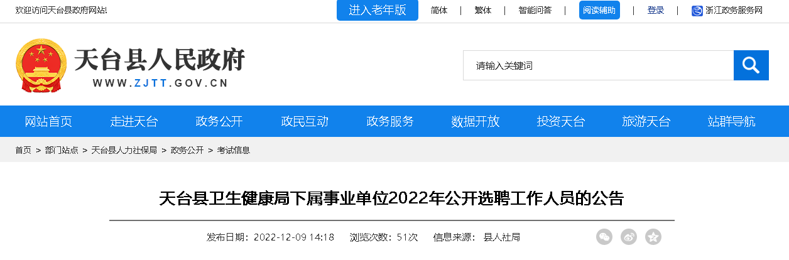Click the 登录 login link
Image resolution: width=789 pixels, height=260 pixels.
[x=656, y=10]
